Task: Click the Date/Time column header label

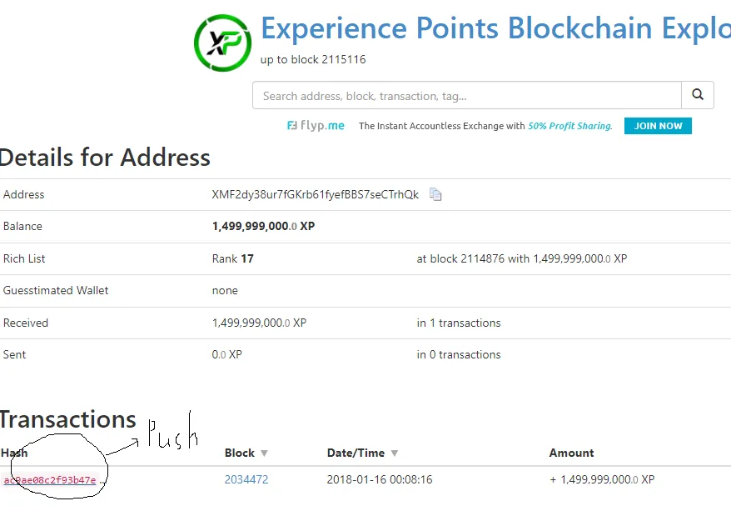Action: [356, 453]
